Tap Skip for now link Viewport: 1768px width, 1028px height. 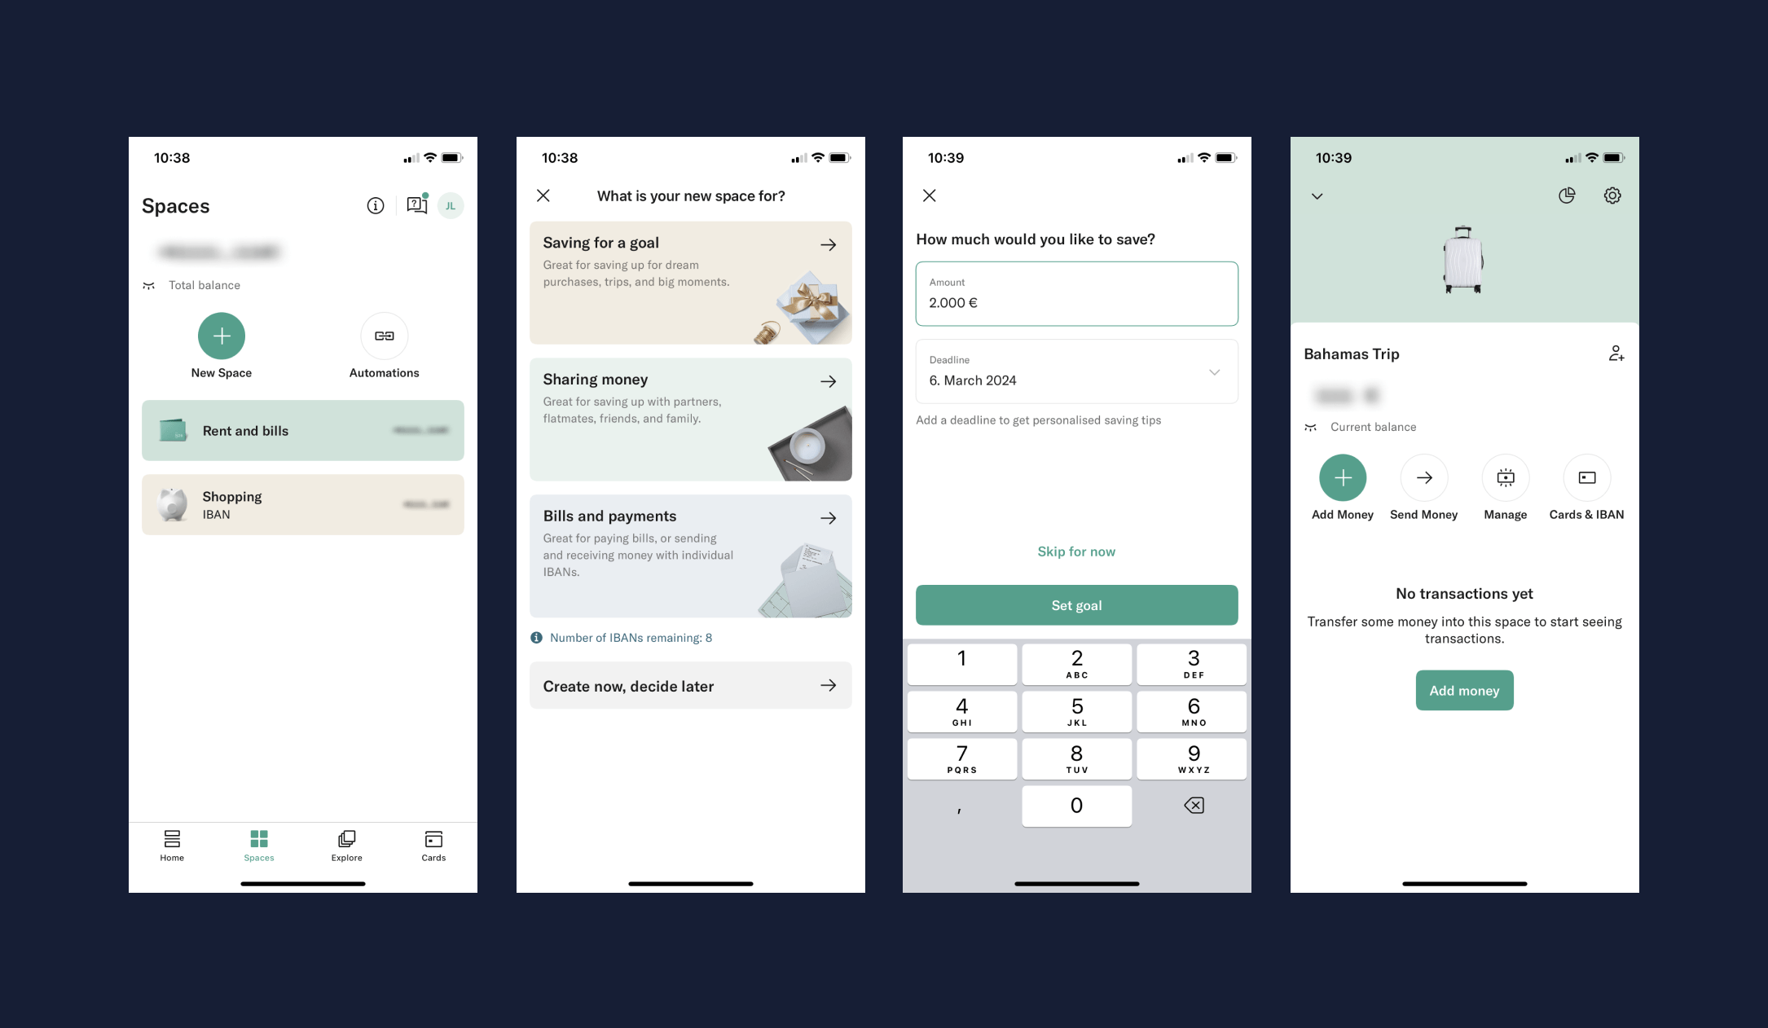[x=1075, y=551]
